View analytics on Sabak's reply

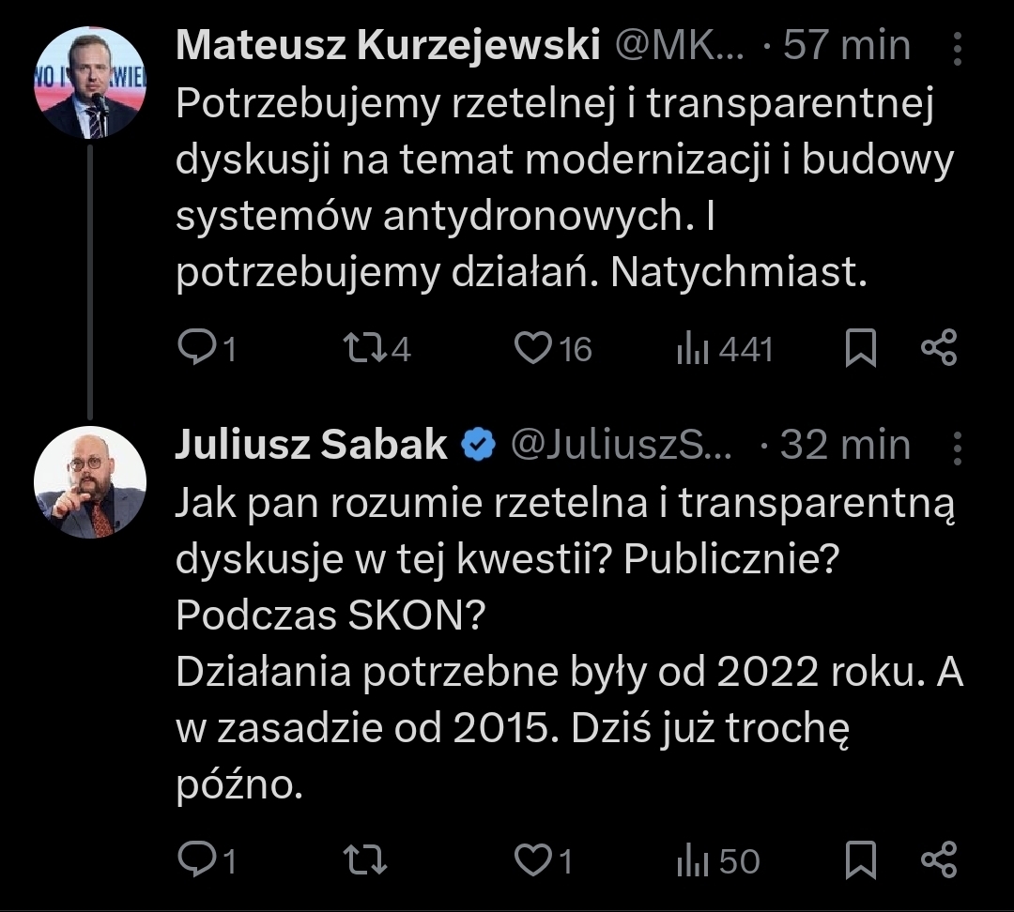690,860
